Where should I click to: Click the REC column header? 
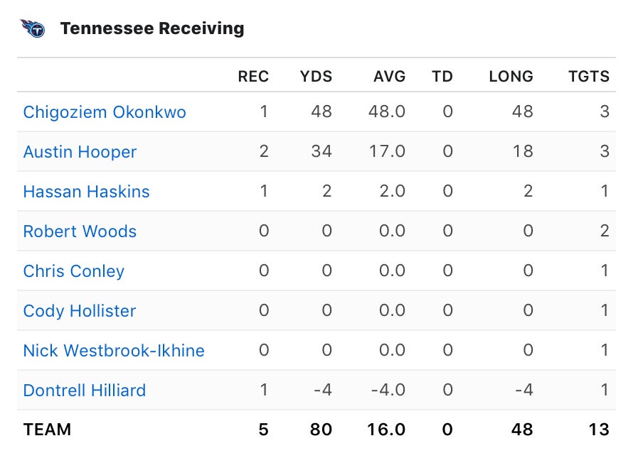point(253,77)
